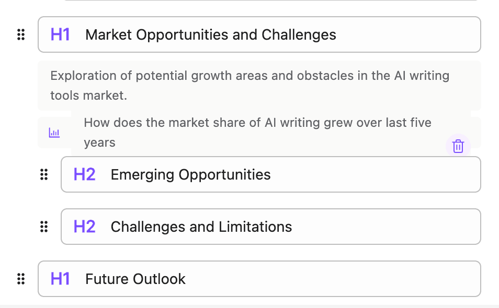Click the chart icon beside market share question
499x308 pixels.
click(54, 133)
